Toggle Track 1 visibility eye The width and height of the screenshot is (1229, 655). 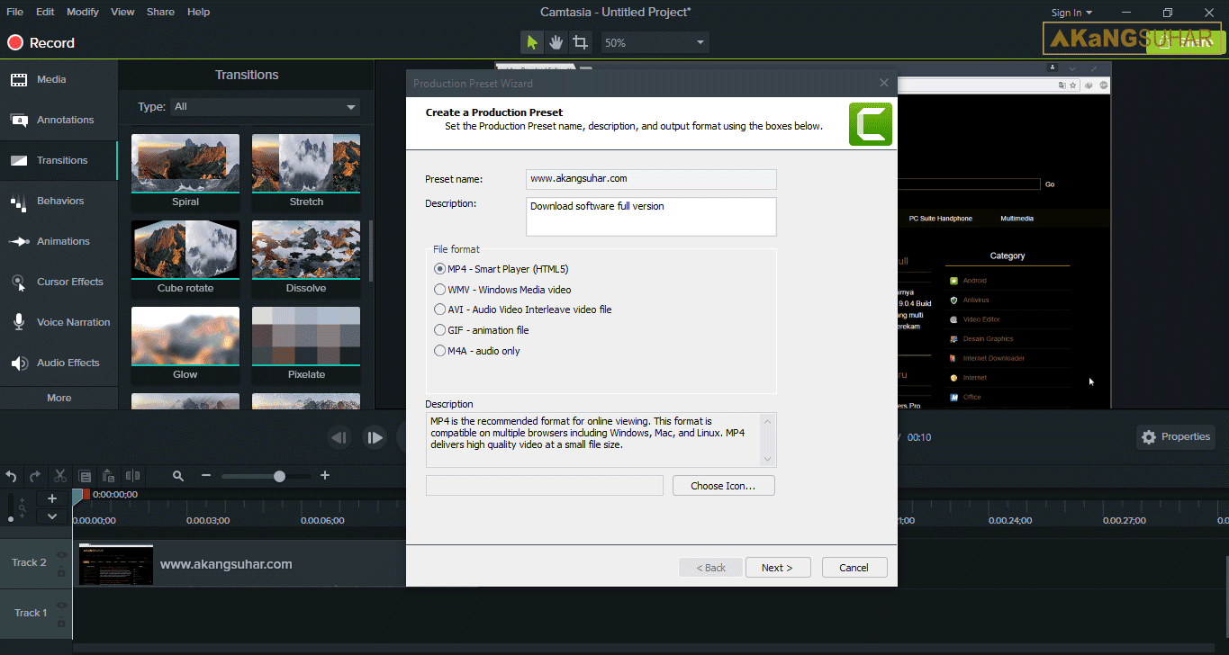coord(61,606)
